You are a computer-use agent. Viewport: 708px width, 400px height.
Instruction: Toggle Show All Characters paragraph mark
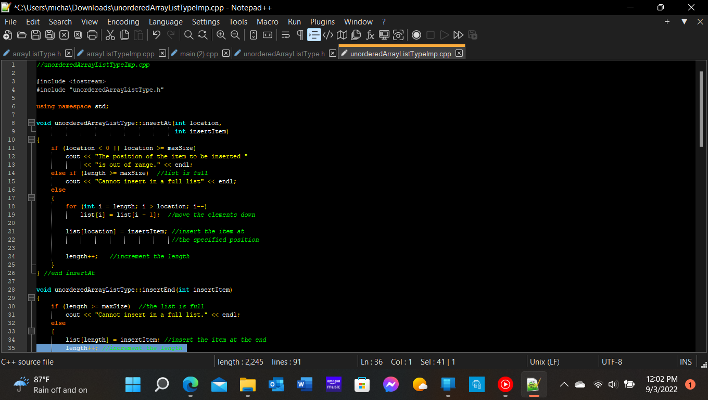(x=299, y=35)
